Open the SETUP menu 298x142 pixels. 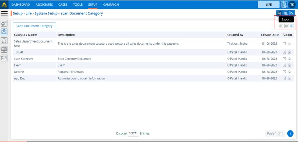pos(93,5)
